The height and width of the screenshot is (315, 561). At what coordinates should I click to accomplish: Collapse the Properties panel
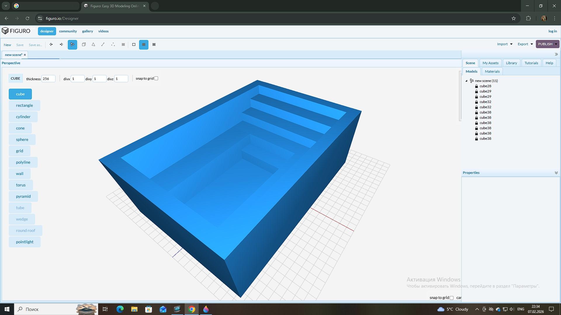click(x=556, y=173)
